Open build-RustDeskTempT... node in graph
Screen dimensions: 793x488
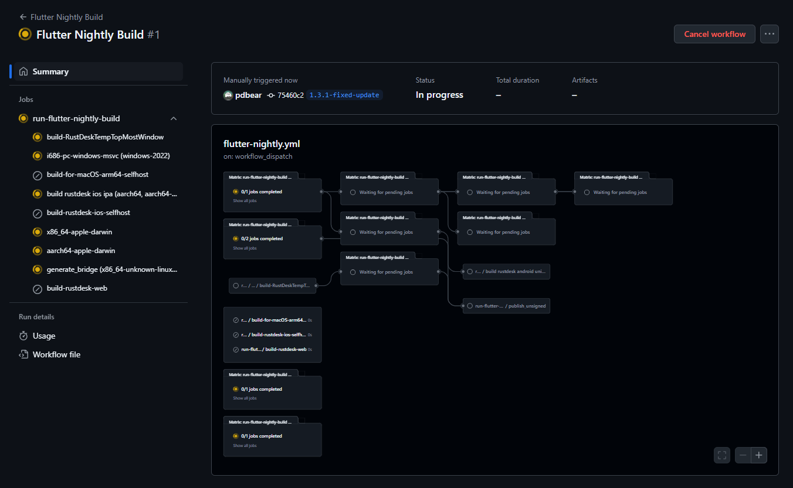(x=272, y=285)
